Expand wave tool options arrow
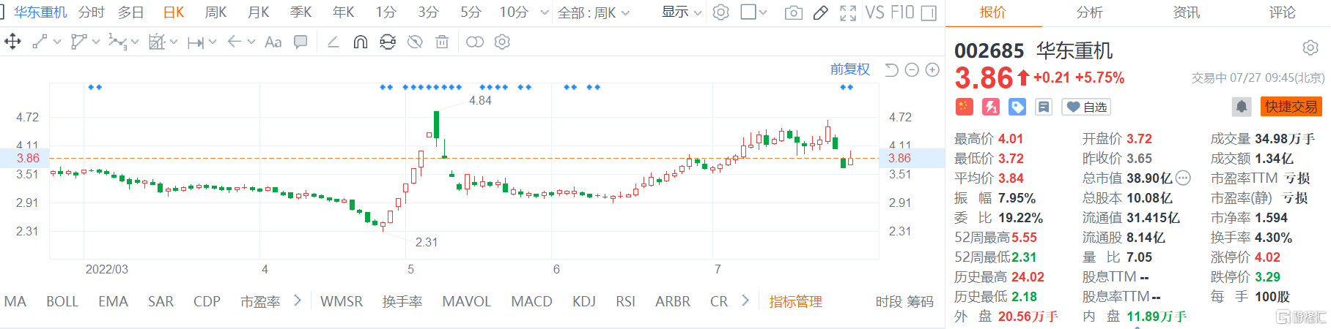The height and width of the screenshot is (329, 1331). 135,42
